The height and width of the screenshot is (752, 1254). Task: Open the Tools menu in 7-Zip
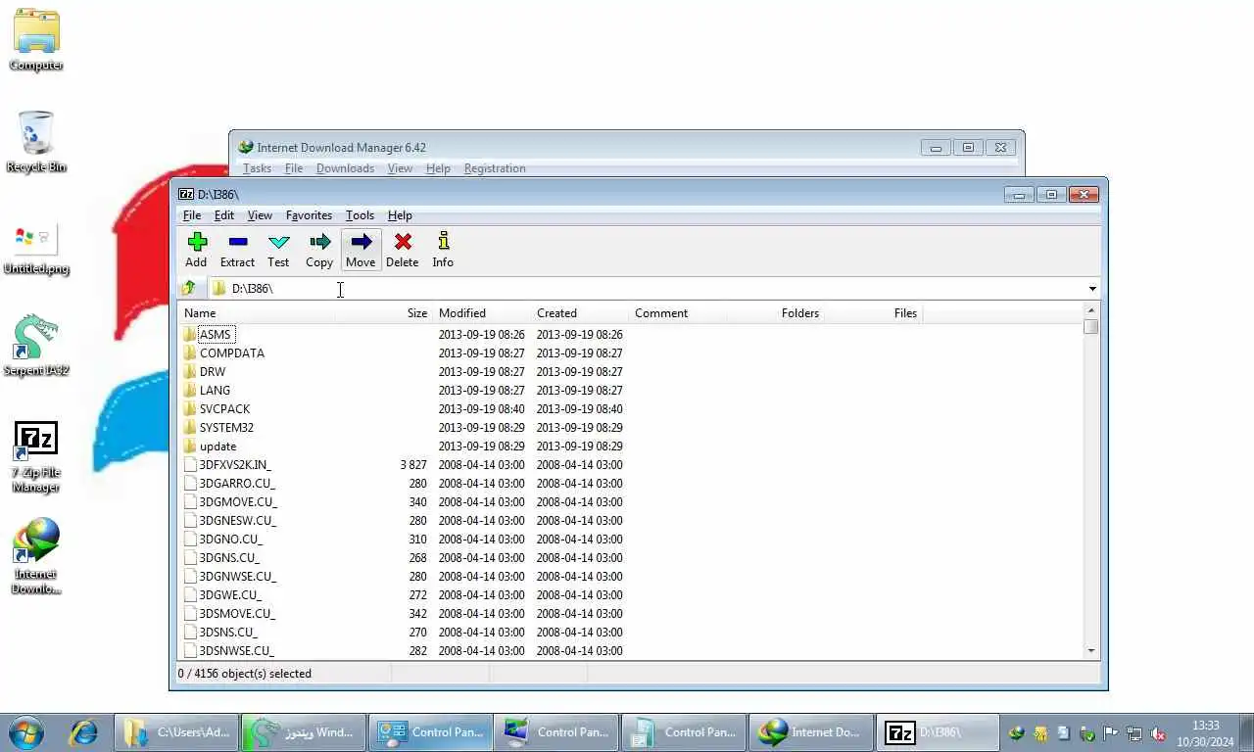pyautogui.click(x=360, y=215)
